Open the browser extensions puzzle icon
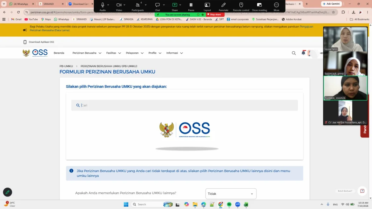The image size is (372, 209). point(343,12)
